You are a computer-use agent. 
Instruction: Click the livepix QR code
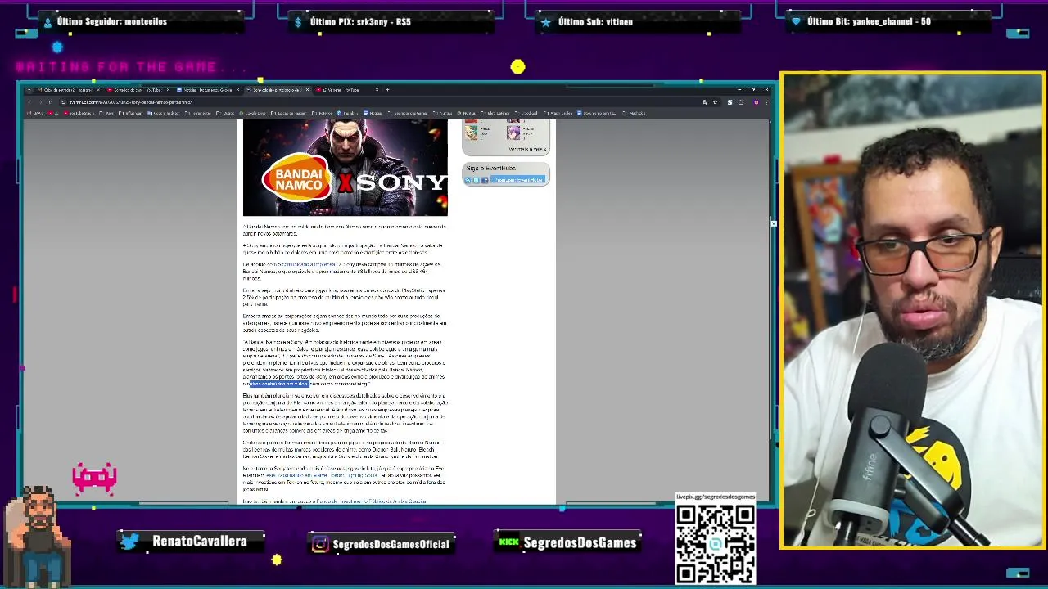(x=715, y=542)
